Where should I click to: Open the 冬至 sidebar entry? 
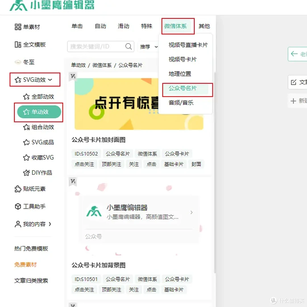point(25,62)
